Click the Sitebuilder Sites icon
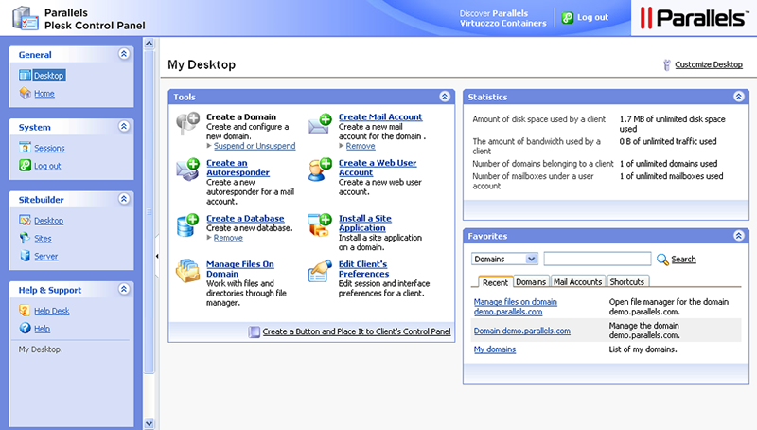 pos(26,238)
